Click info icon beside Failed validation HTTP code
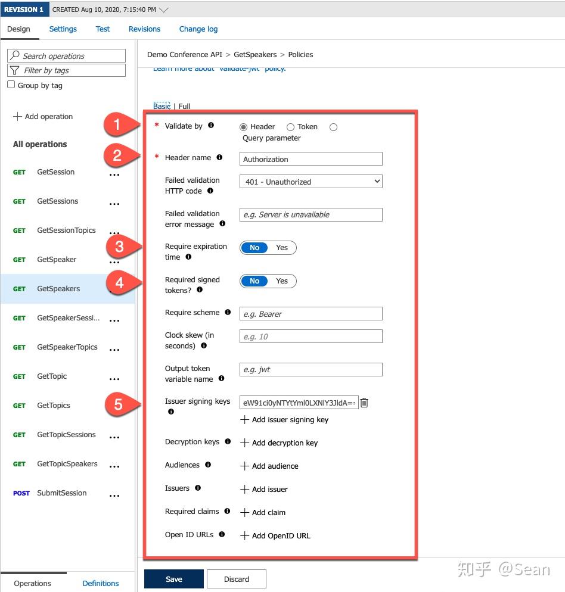This screenshot has height=592, width=565. (x=210, y=191)
